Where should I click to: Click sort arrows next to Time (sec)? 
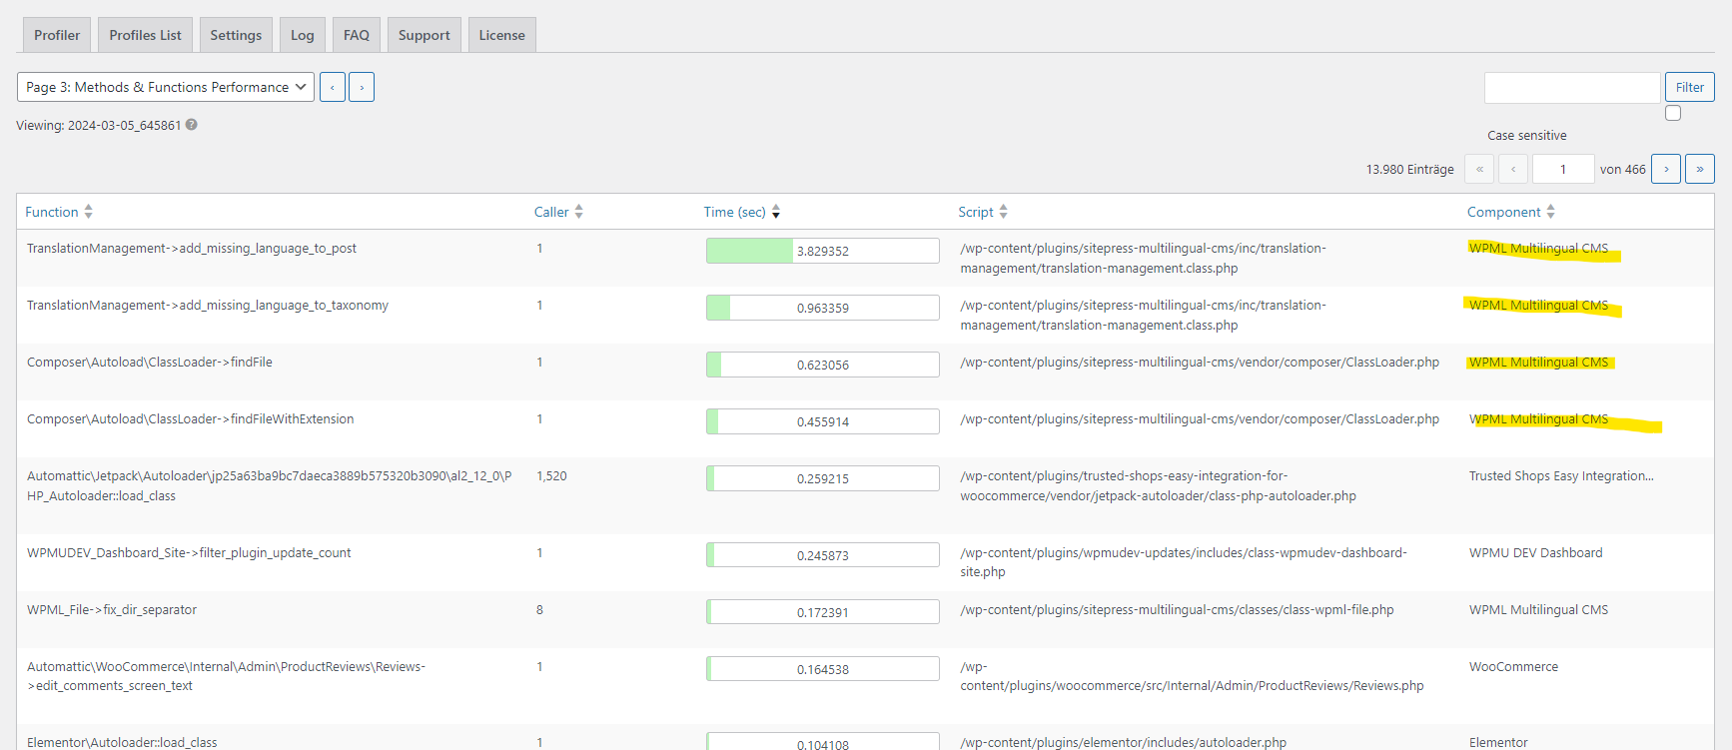[x=776, y=212]
